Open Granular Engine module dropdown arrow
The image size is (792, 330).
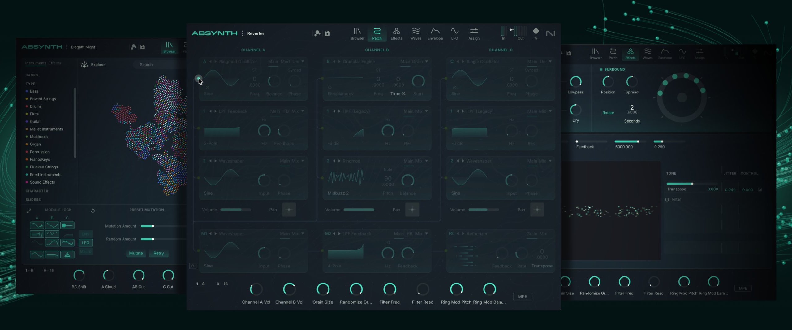(x=427, y=62)
